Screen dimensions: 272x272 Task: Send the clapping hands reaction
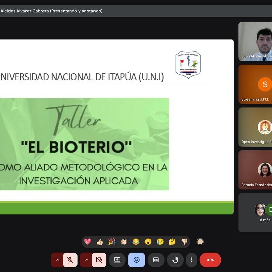tap(124, 242)
